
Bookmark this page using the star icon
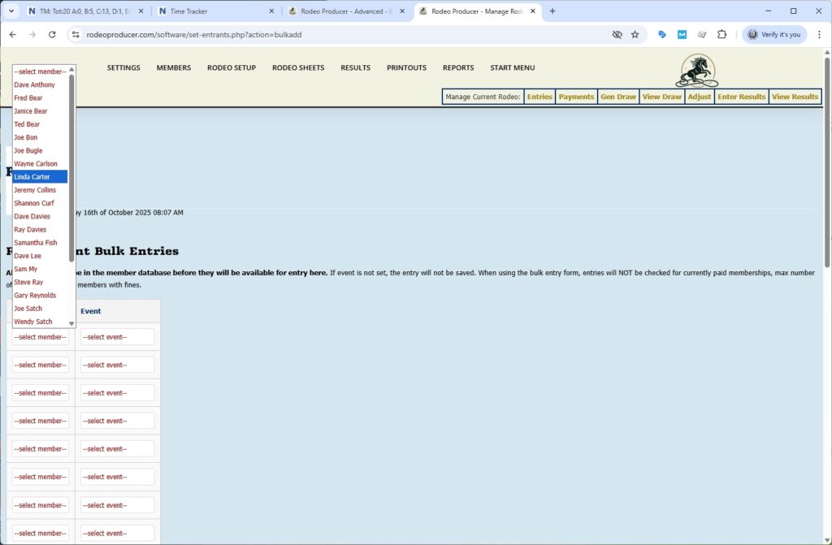click(634, 34)
